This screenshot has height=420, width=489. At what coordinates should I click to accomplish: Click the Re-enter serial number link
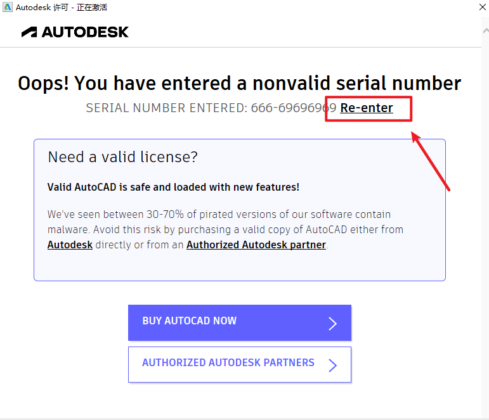click(x=367, y=108)
